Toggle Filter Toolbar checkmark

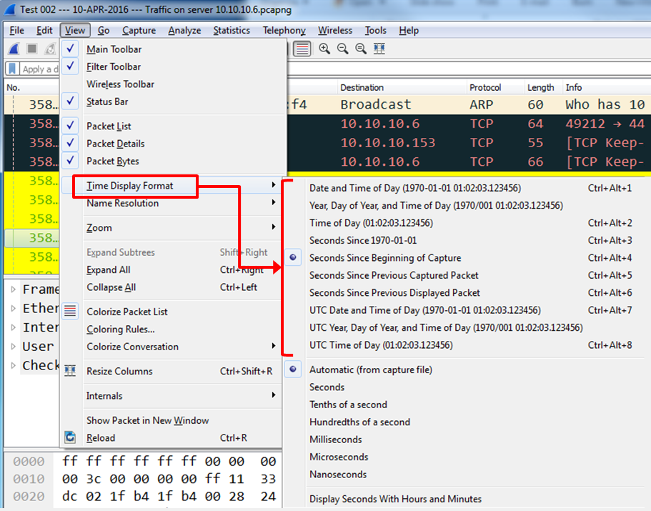click(70, 66)
